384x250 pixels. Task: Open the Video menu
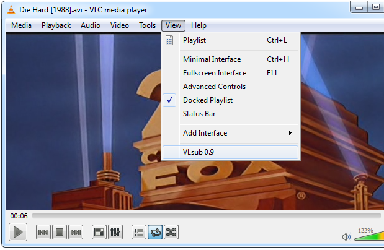click(120, 25)
